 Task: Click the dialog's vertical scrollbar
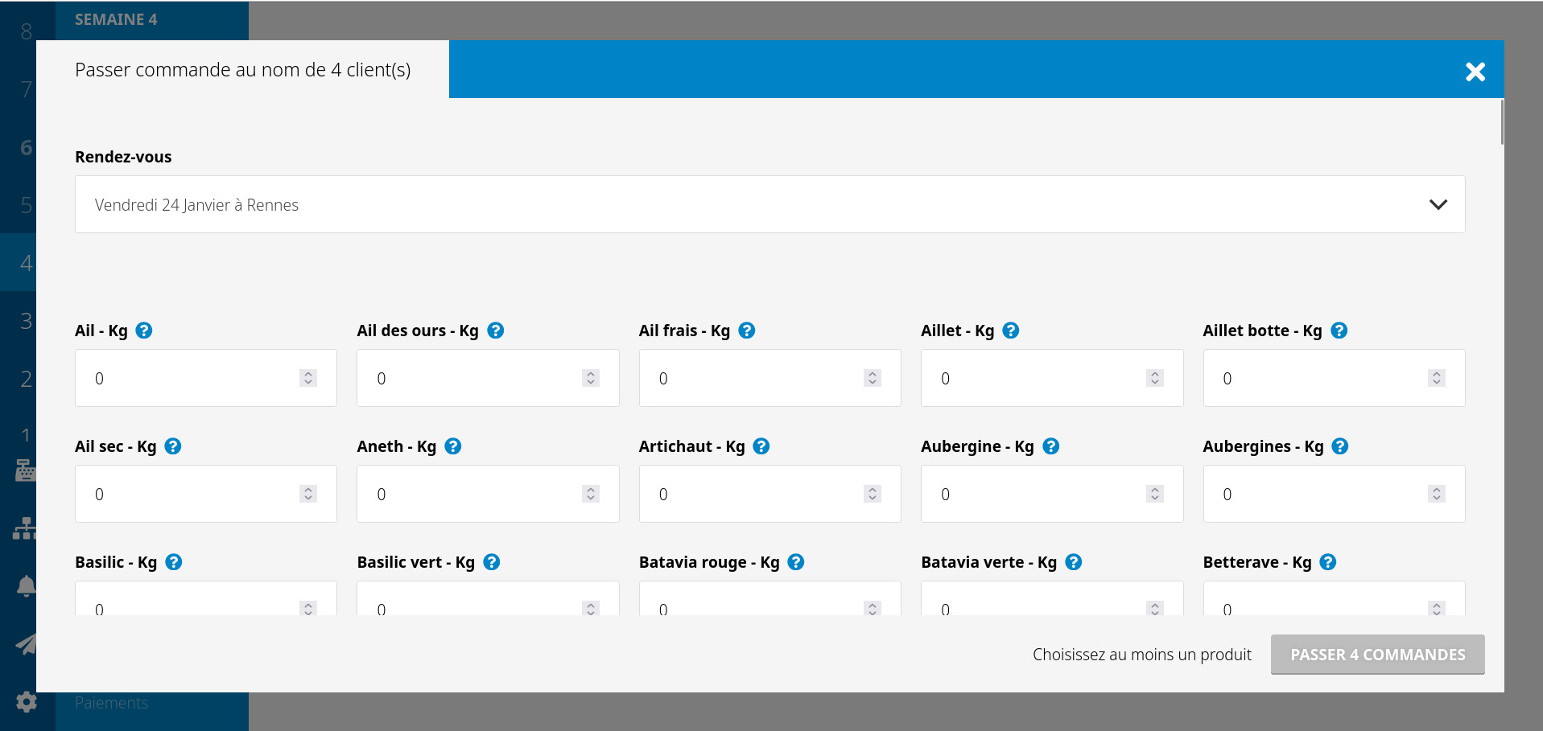click(1502, 123)
